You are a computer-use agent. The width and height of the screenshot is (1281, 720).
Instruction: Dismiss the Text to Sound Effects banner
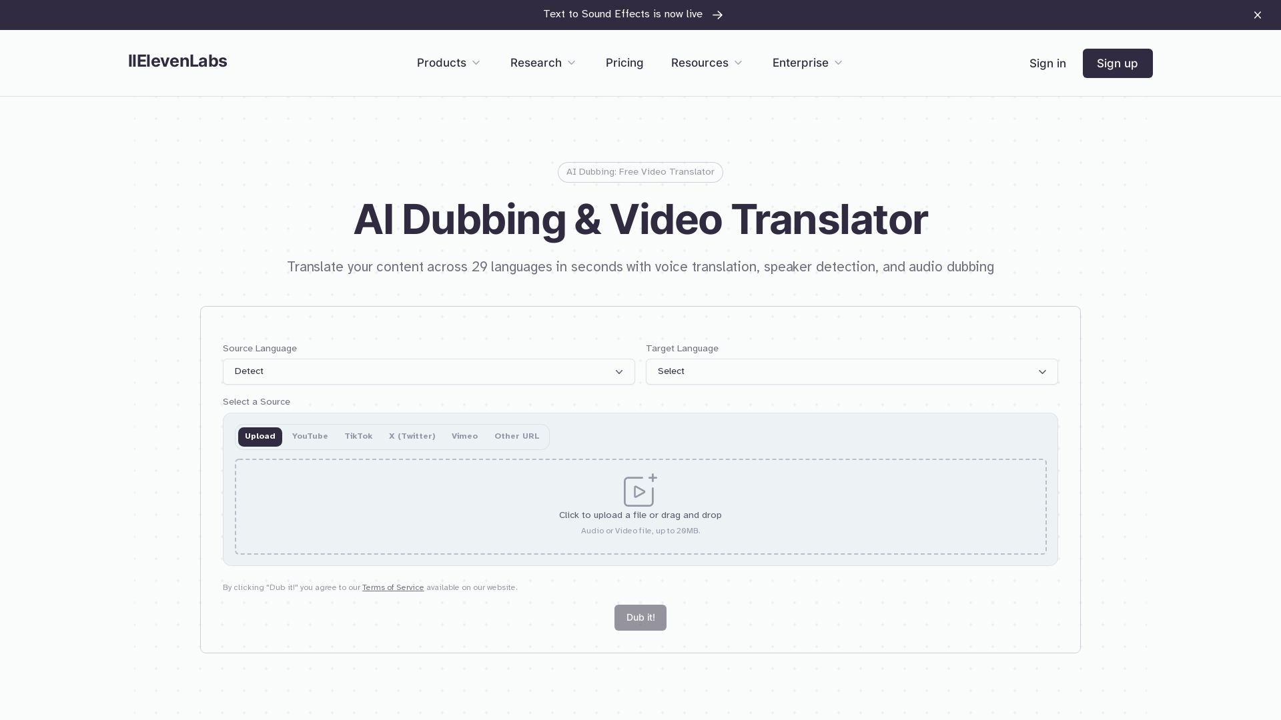click(1258, 15)
